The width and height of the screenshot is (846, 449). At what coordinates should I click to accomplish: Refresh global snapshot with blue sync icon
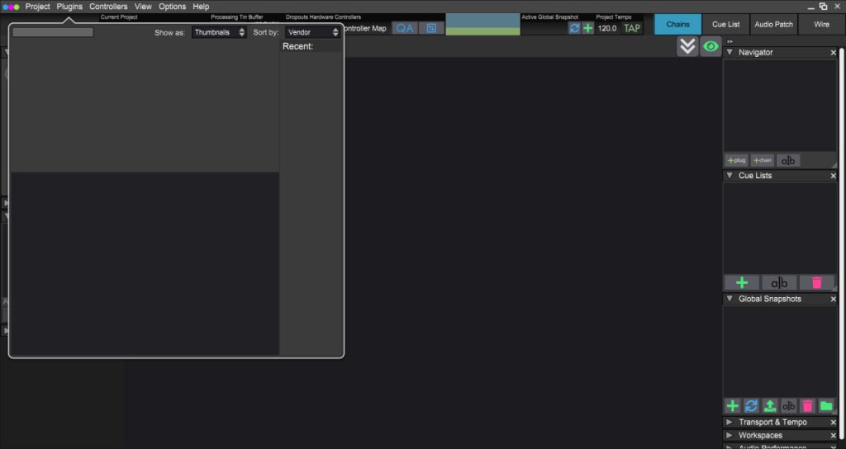point(751,406)
